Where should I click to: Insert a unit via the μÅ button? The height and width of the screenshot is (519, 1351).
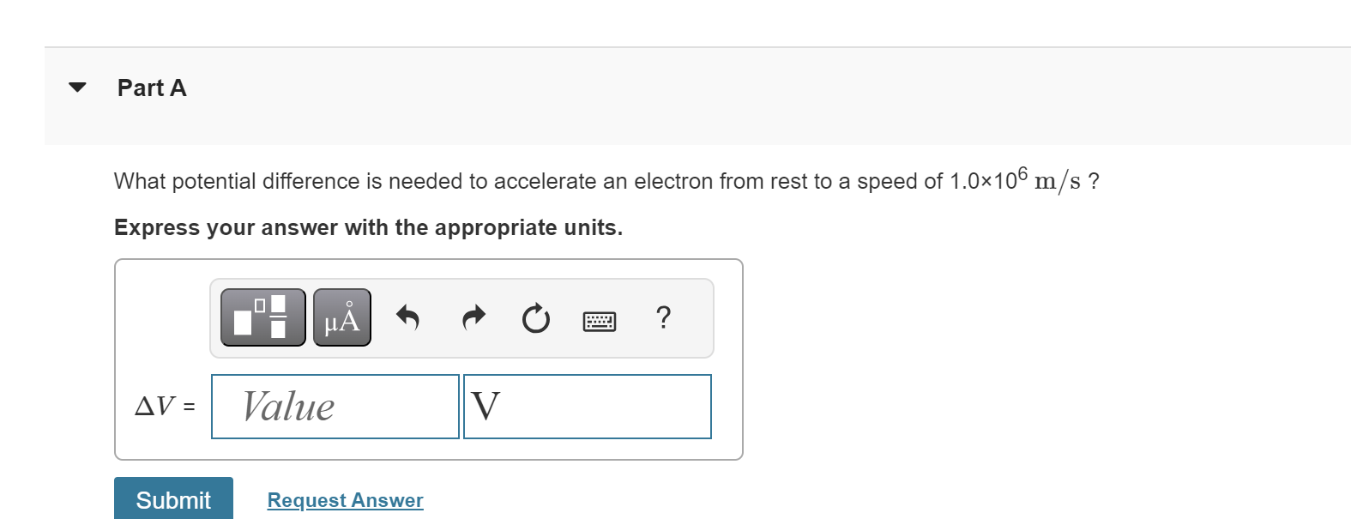(x=340, y=316)
